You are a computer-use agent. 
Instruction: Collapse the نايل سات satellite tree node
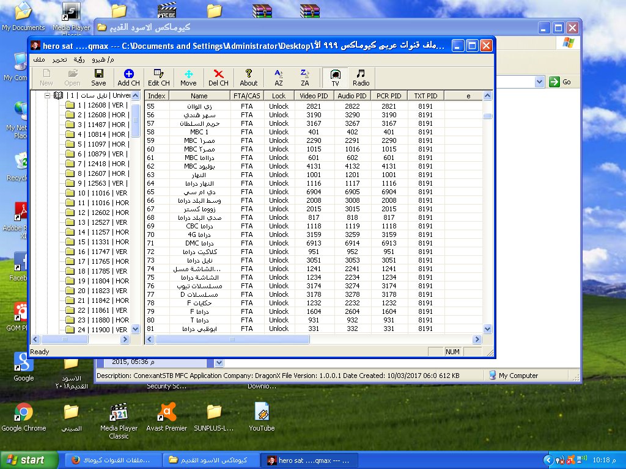click(47, 95)
